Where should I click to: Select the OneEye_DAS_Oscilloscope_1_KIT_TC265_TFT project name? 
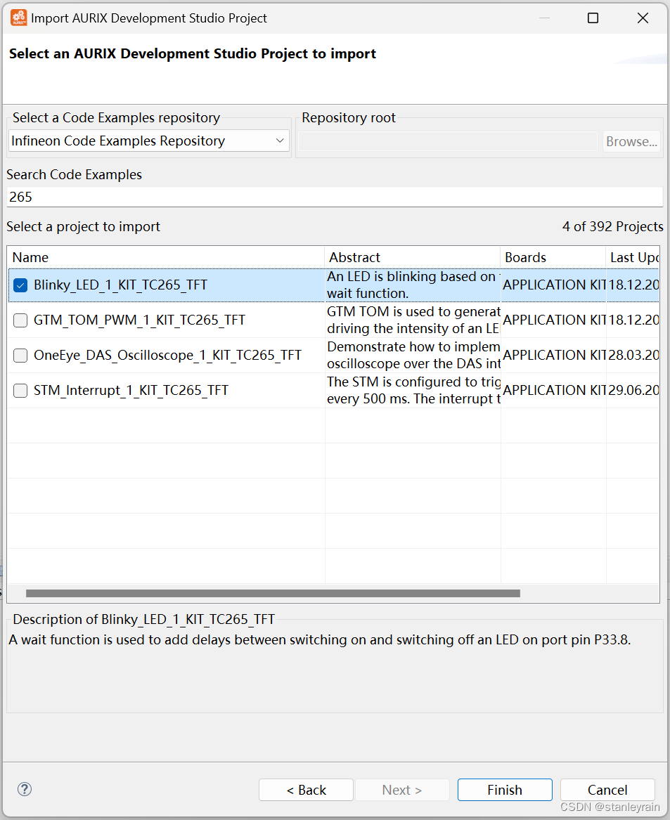(x=167, y=355)
